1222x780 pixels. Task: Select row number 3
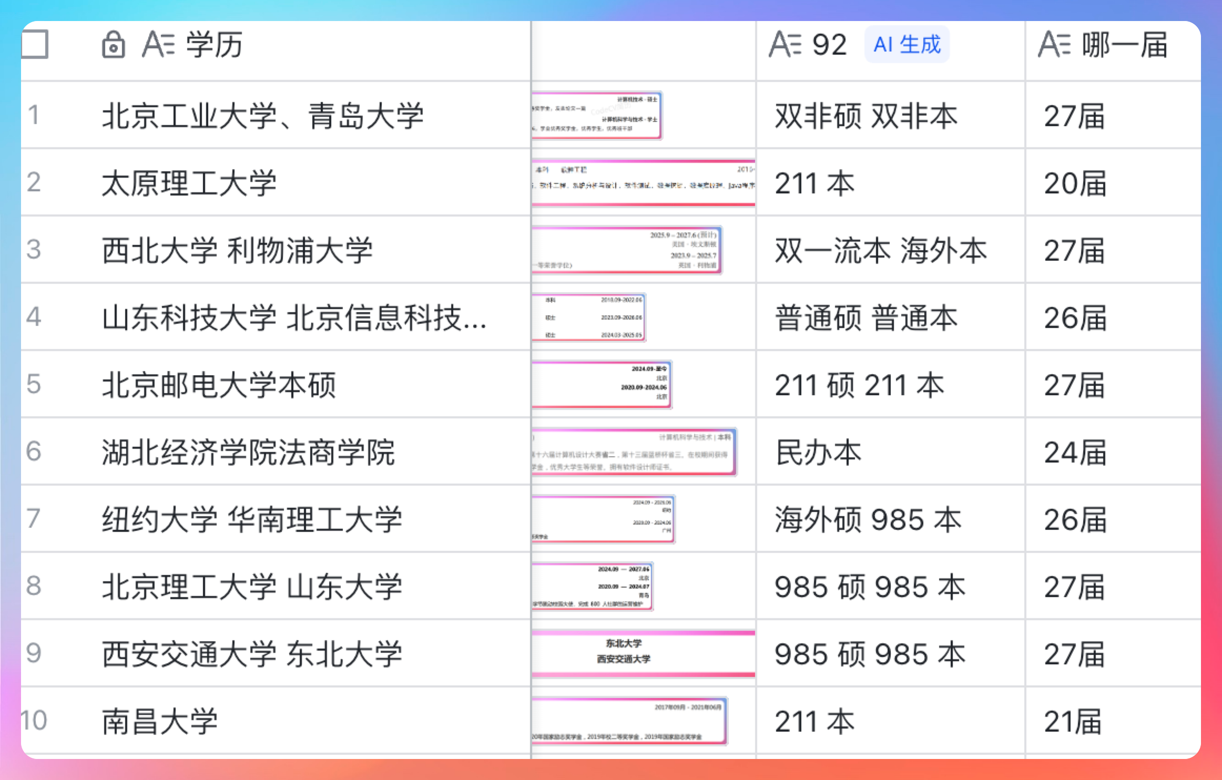[34, 250]
